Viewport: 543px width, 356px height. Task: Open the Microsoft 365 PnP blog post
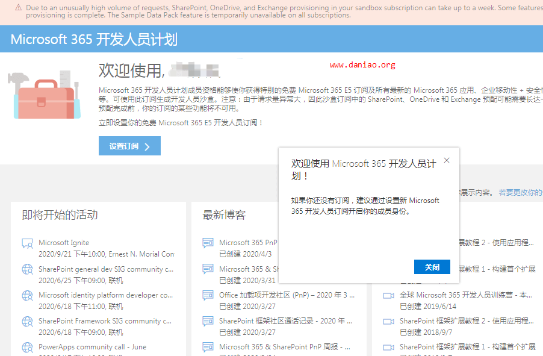pos(248,243)
